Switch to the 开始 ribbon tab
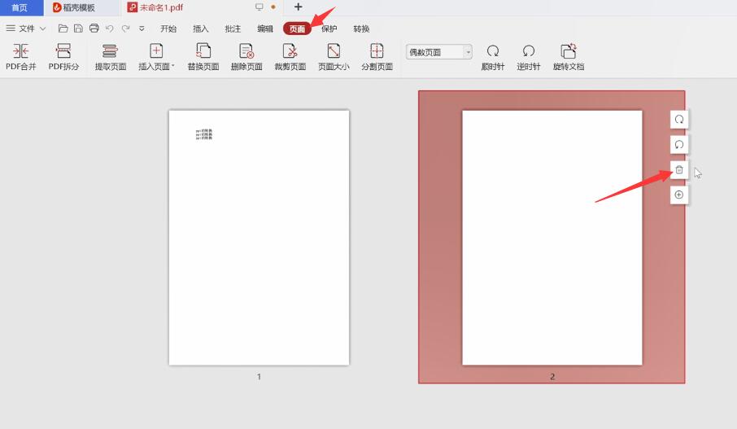 (168, 28)
